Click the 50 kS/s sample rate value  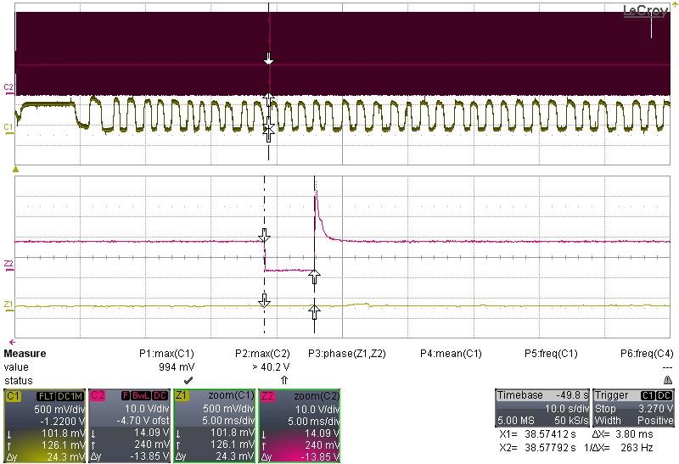(571, 420)
